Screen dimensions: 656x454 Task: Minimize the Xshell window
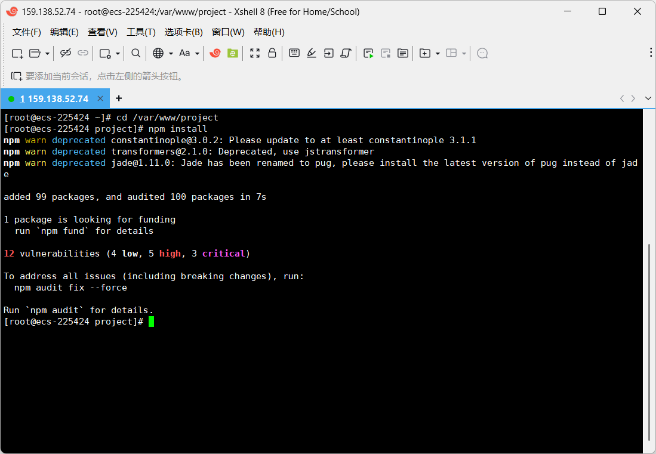point(567,11)
